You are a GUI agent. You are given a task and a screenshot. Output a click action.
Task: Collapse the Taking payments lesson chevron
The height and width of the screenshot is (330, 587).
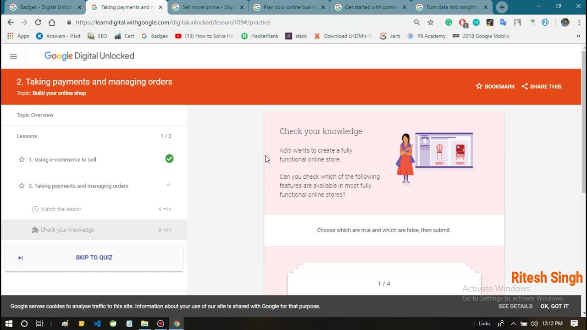click(168, 185)
